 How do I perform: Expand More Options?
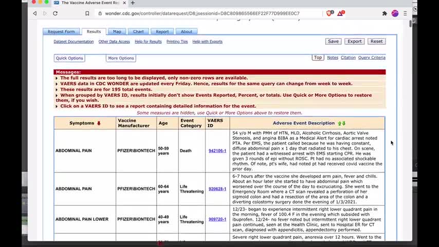click(x=121, y=58)
